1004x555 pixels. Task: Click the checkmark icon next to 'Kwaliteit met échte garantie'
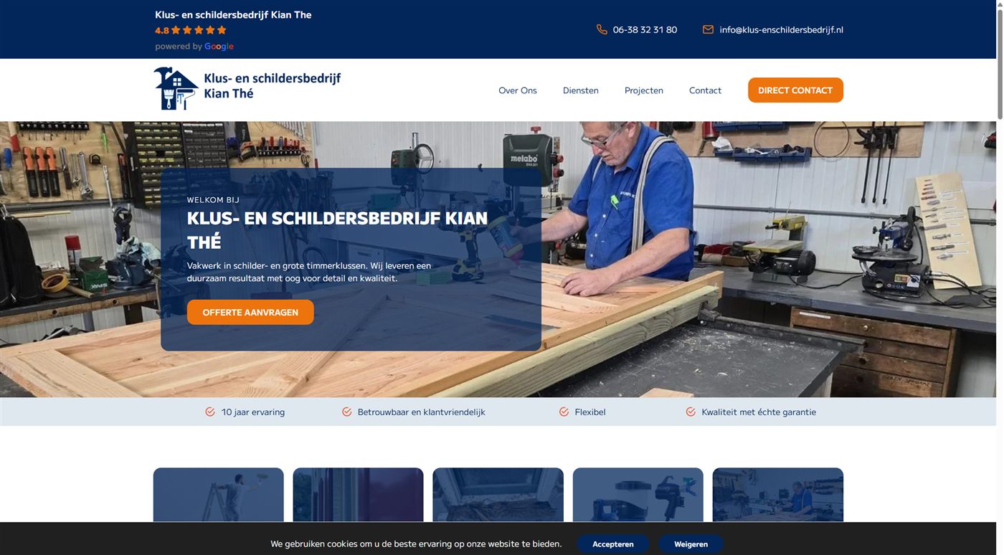point(691,412)
